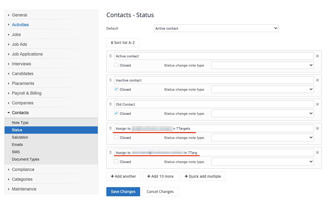
Task: Delete the Inactive contact status row
Action: point(317,80)
